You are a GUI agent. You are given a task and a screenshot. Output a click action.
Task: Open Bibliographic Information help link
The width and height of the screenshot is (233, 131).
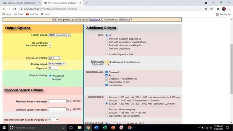[x=98, y=63]
